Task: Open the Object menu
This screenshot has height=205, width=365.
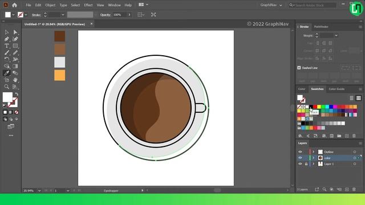Action: 50,5
